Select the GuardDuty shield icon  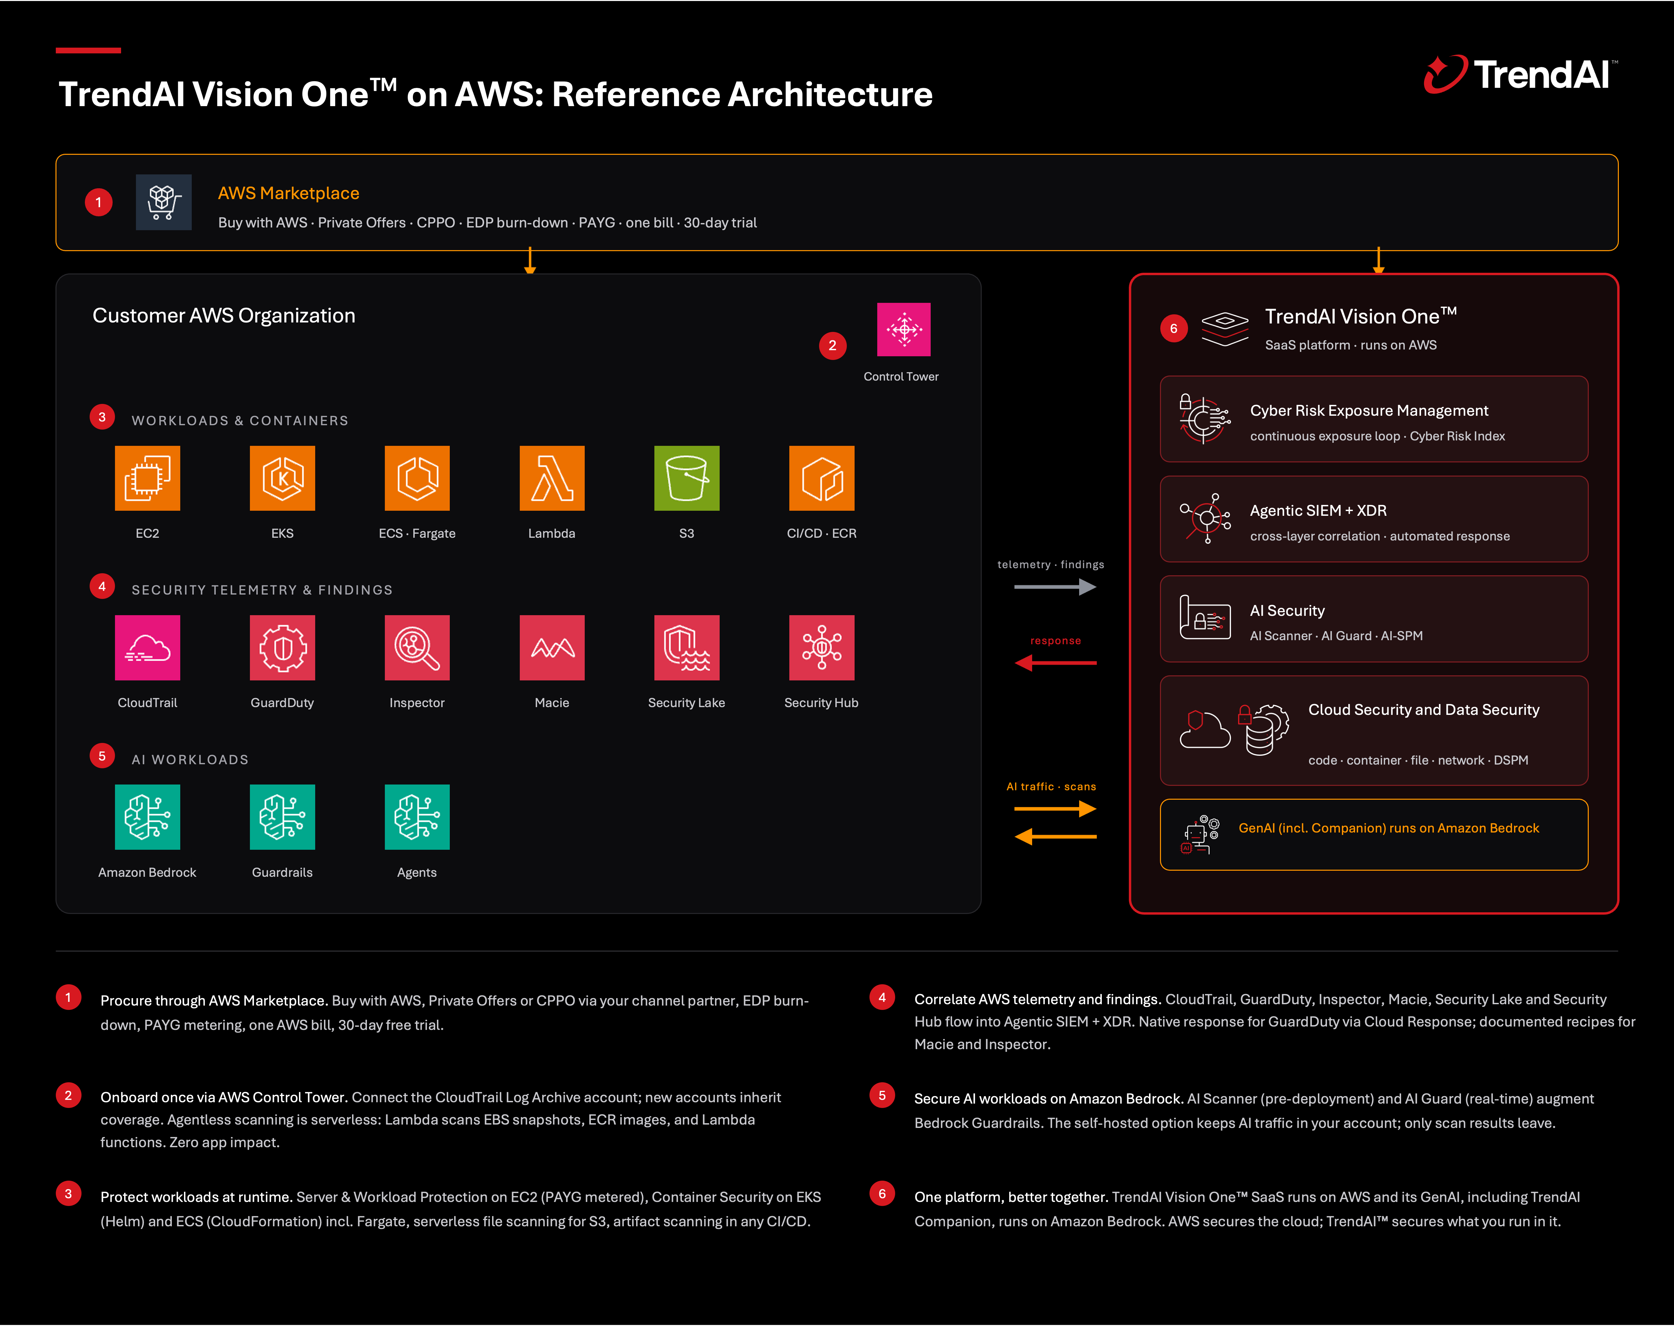tap(283, 648)
